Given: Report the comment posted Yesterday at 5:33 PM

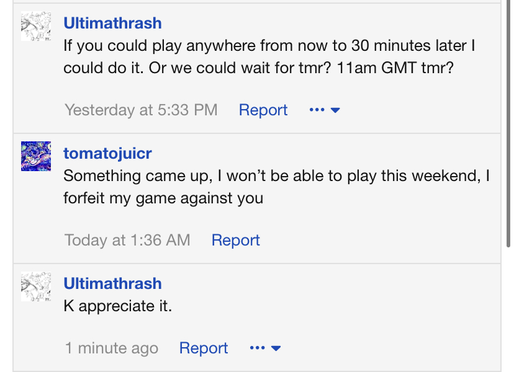Looking at the screenshot, I should pos(263,110).
